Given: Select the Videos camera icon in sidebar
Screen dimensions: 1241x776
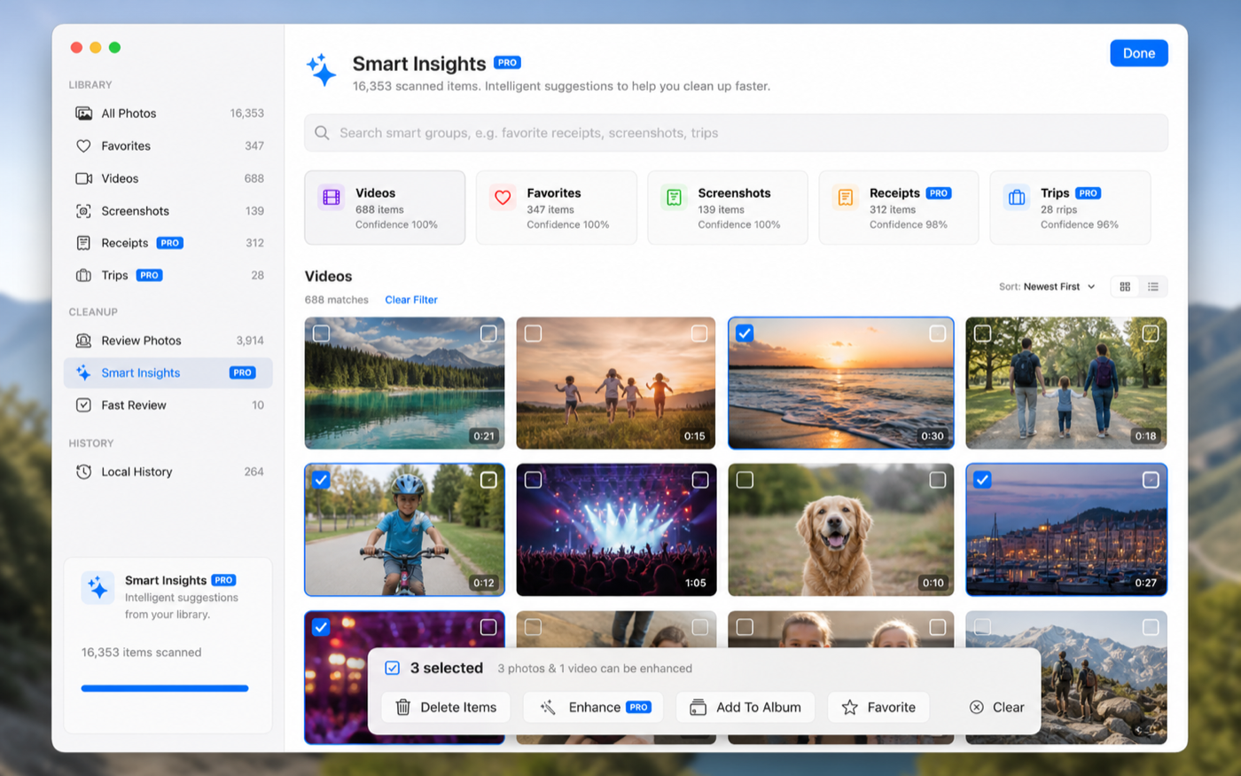Looking at the screenshot, I should (83, 178).
